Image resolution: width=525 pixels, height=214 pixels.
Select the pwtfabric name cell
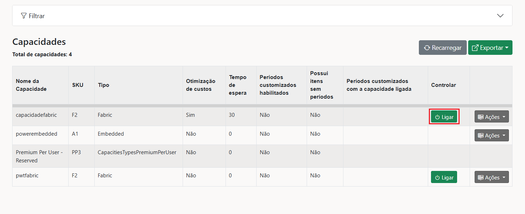[x=27, y=176]
